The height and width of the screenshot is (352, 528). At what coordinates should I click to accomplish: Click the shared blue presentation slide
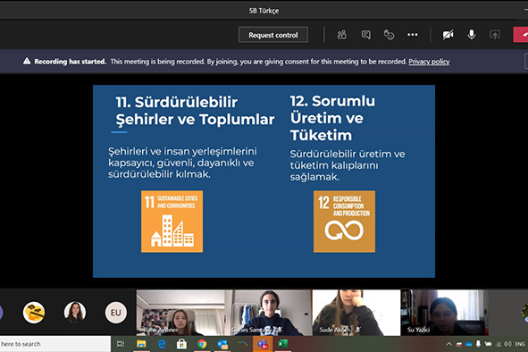click(264, 181)
